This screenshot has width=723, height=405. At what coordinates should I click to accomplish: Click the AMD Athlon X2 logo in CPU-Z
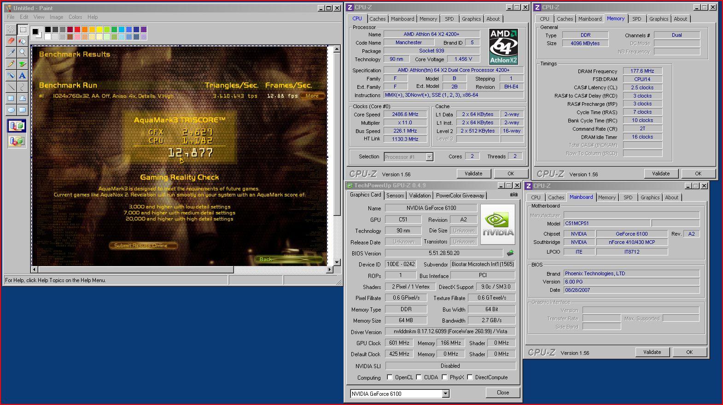tap(503, 46)
